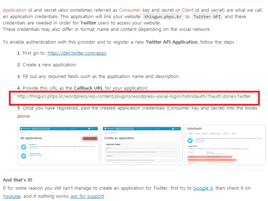Click the green Callback URL text
This screenshot has width=268, height=201.
click(134, 96)
